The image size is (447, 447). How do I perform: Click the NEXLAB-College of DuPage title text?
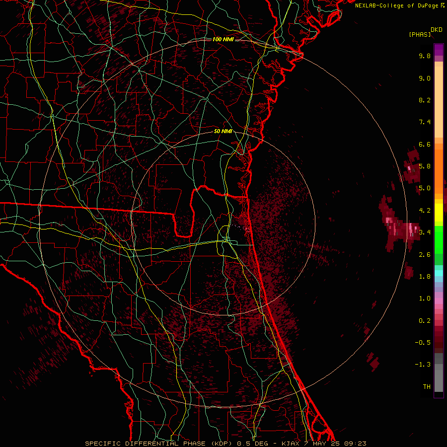(x=396, y=5)
